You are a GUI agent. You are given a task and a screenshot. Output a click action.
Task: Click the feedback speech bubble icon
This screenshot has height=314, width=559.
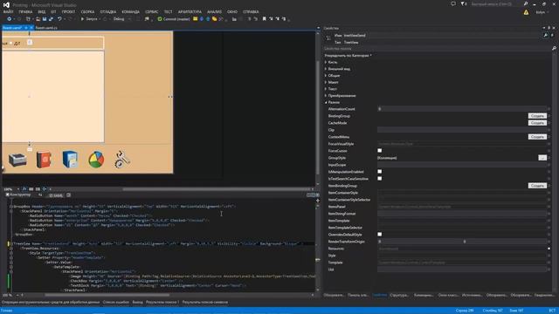tap(453, 3)
